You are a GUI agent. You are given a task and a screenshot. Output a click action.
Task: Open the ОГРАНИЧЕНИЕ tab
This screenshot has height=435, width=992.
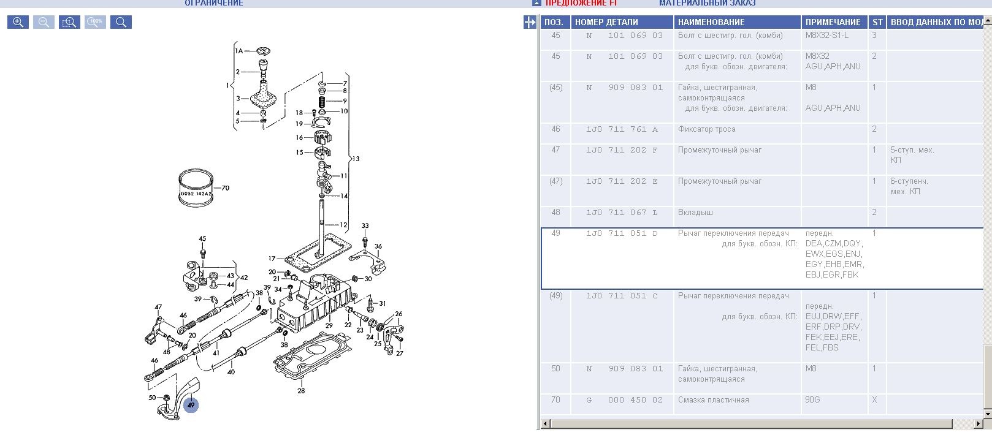click(214, 3)
